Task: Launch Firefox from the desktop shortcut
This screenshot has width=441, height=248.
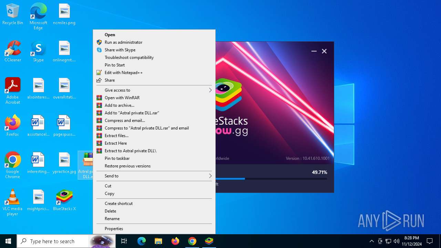Action: pos(13,126)
